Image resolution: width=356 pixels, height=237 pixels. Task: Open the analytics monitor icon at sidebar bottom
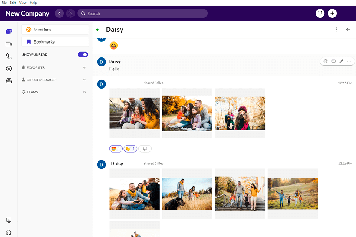9,220
